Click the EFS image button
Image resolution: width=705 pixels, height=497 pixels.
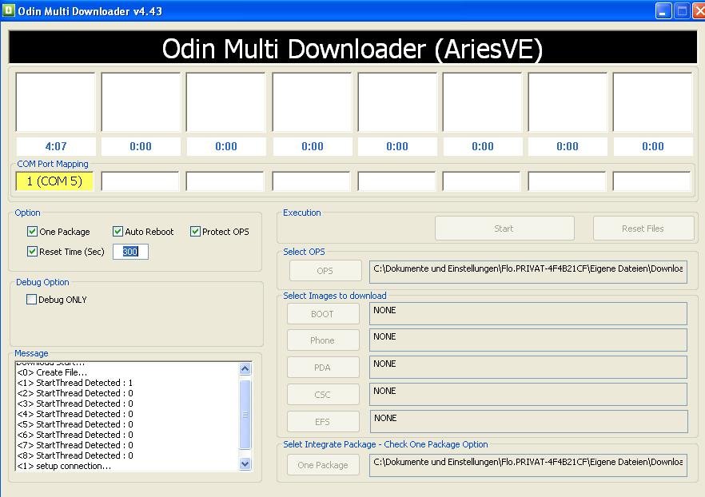[323, 422]
